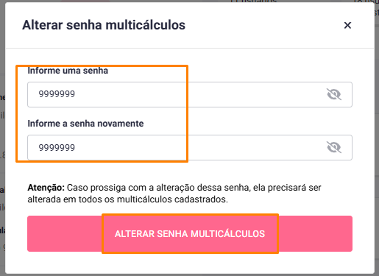Confirm with ALTERAR SENHA MULTICÁLCULOS button
379x276 pixels.
190,233
